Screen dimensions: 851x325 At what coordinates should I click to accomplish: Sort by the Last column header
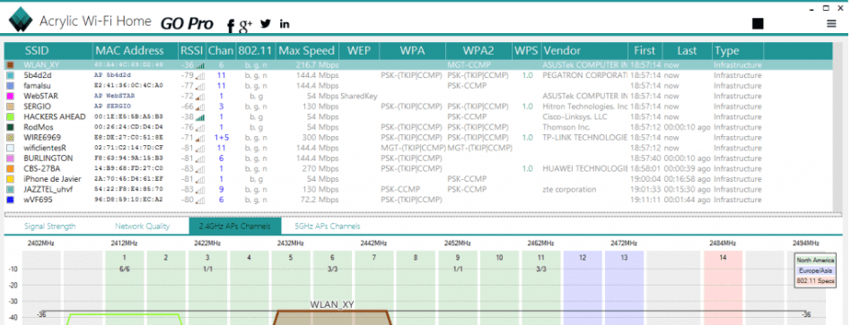tap(687, 51)
